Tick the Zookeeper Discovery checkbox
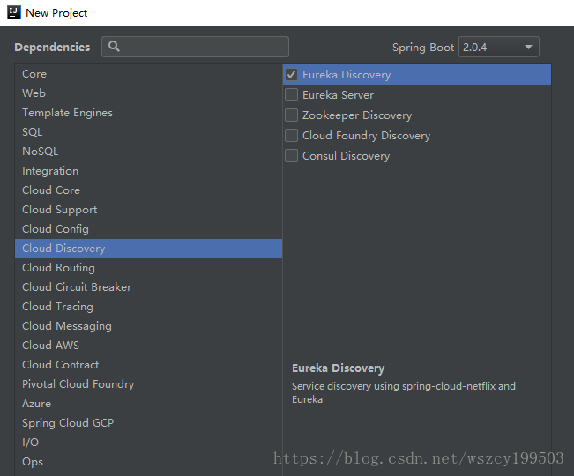 291,115
